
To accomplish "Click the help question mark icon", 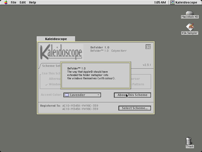I will point(148,47).
